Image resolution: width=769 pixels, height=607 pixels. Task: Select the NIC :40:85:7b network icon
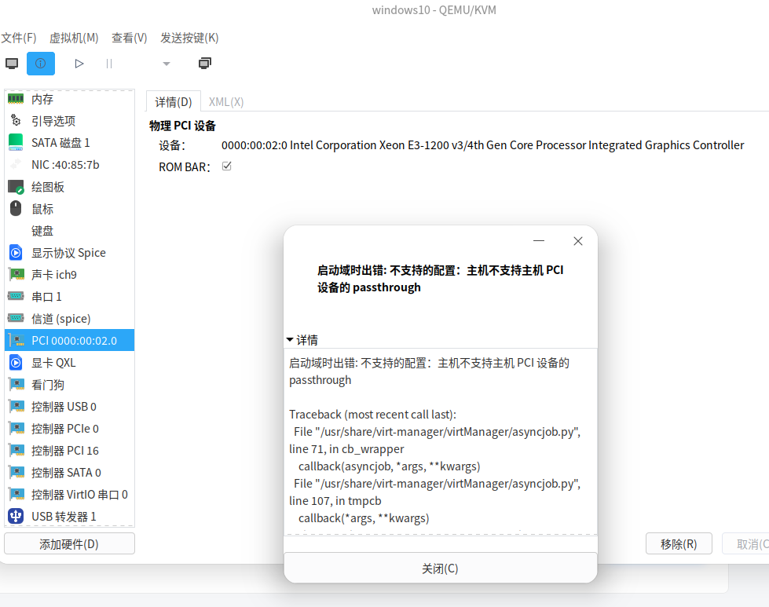pyautogui.click(x=16, y=165)
